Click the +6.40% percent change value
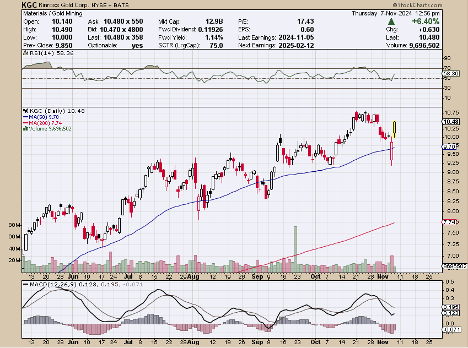The height and width of the screenshot is (348, 468). click(426, 21)
